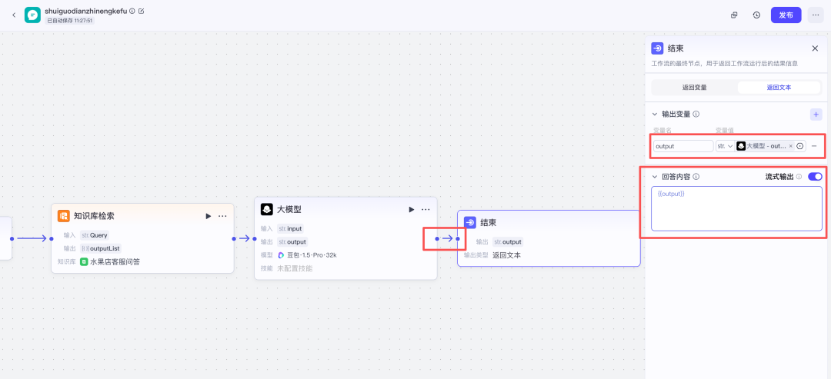
Task: Open the more options menu beside 发布
Action: 816,15
